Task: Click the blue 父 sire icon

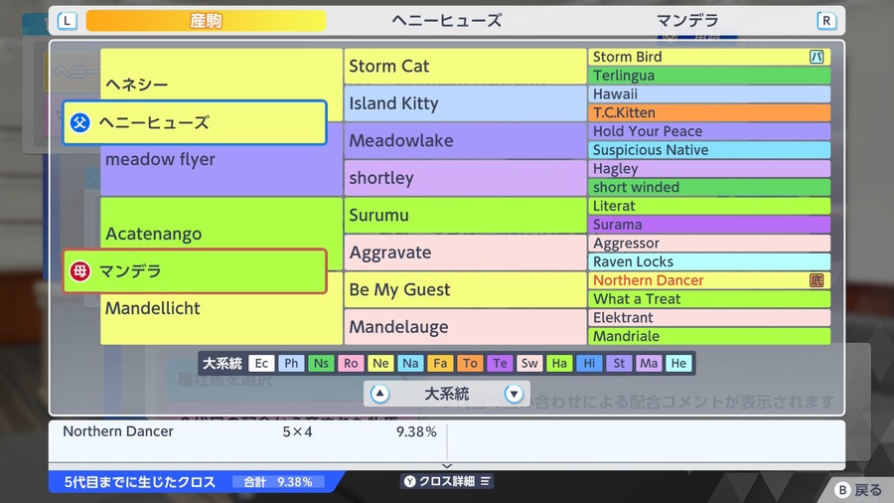Action: coord(79,122)
